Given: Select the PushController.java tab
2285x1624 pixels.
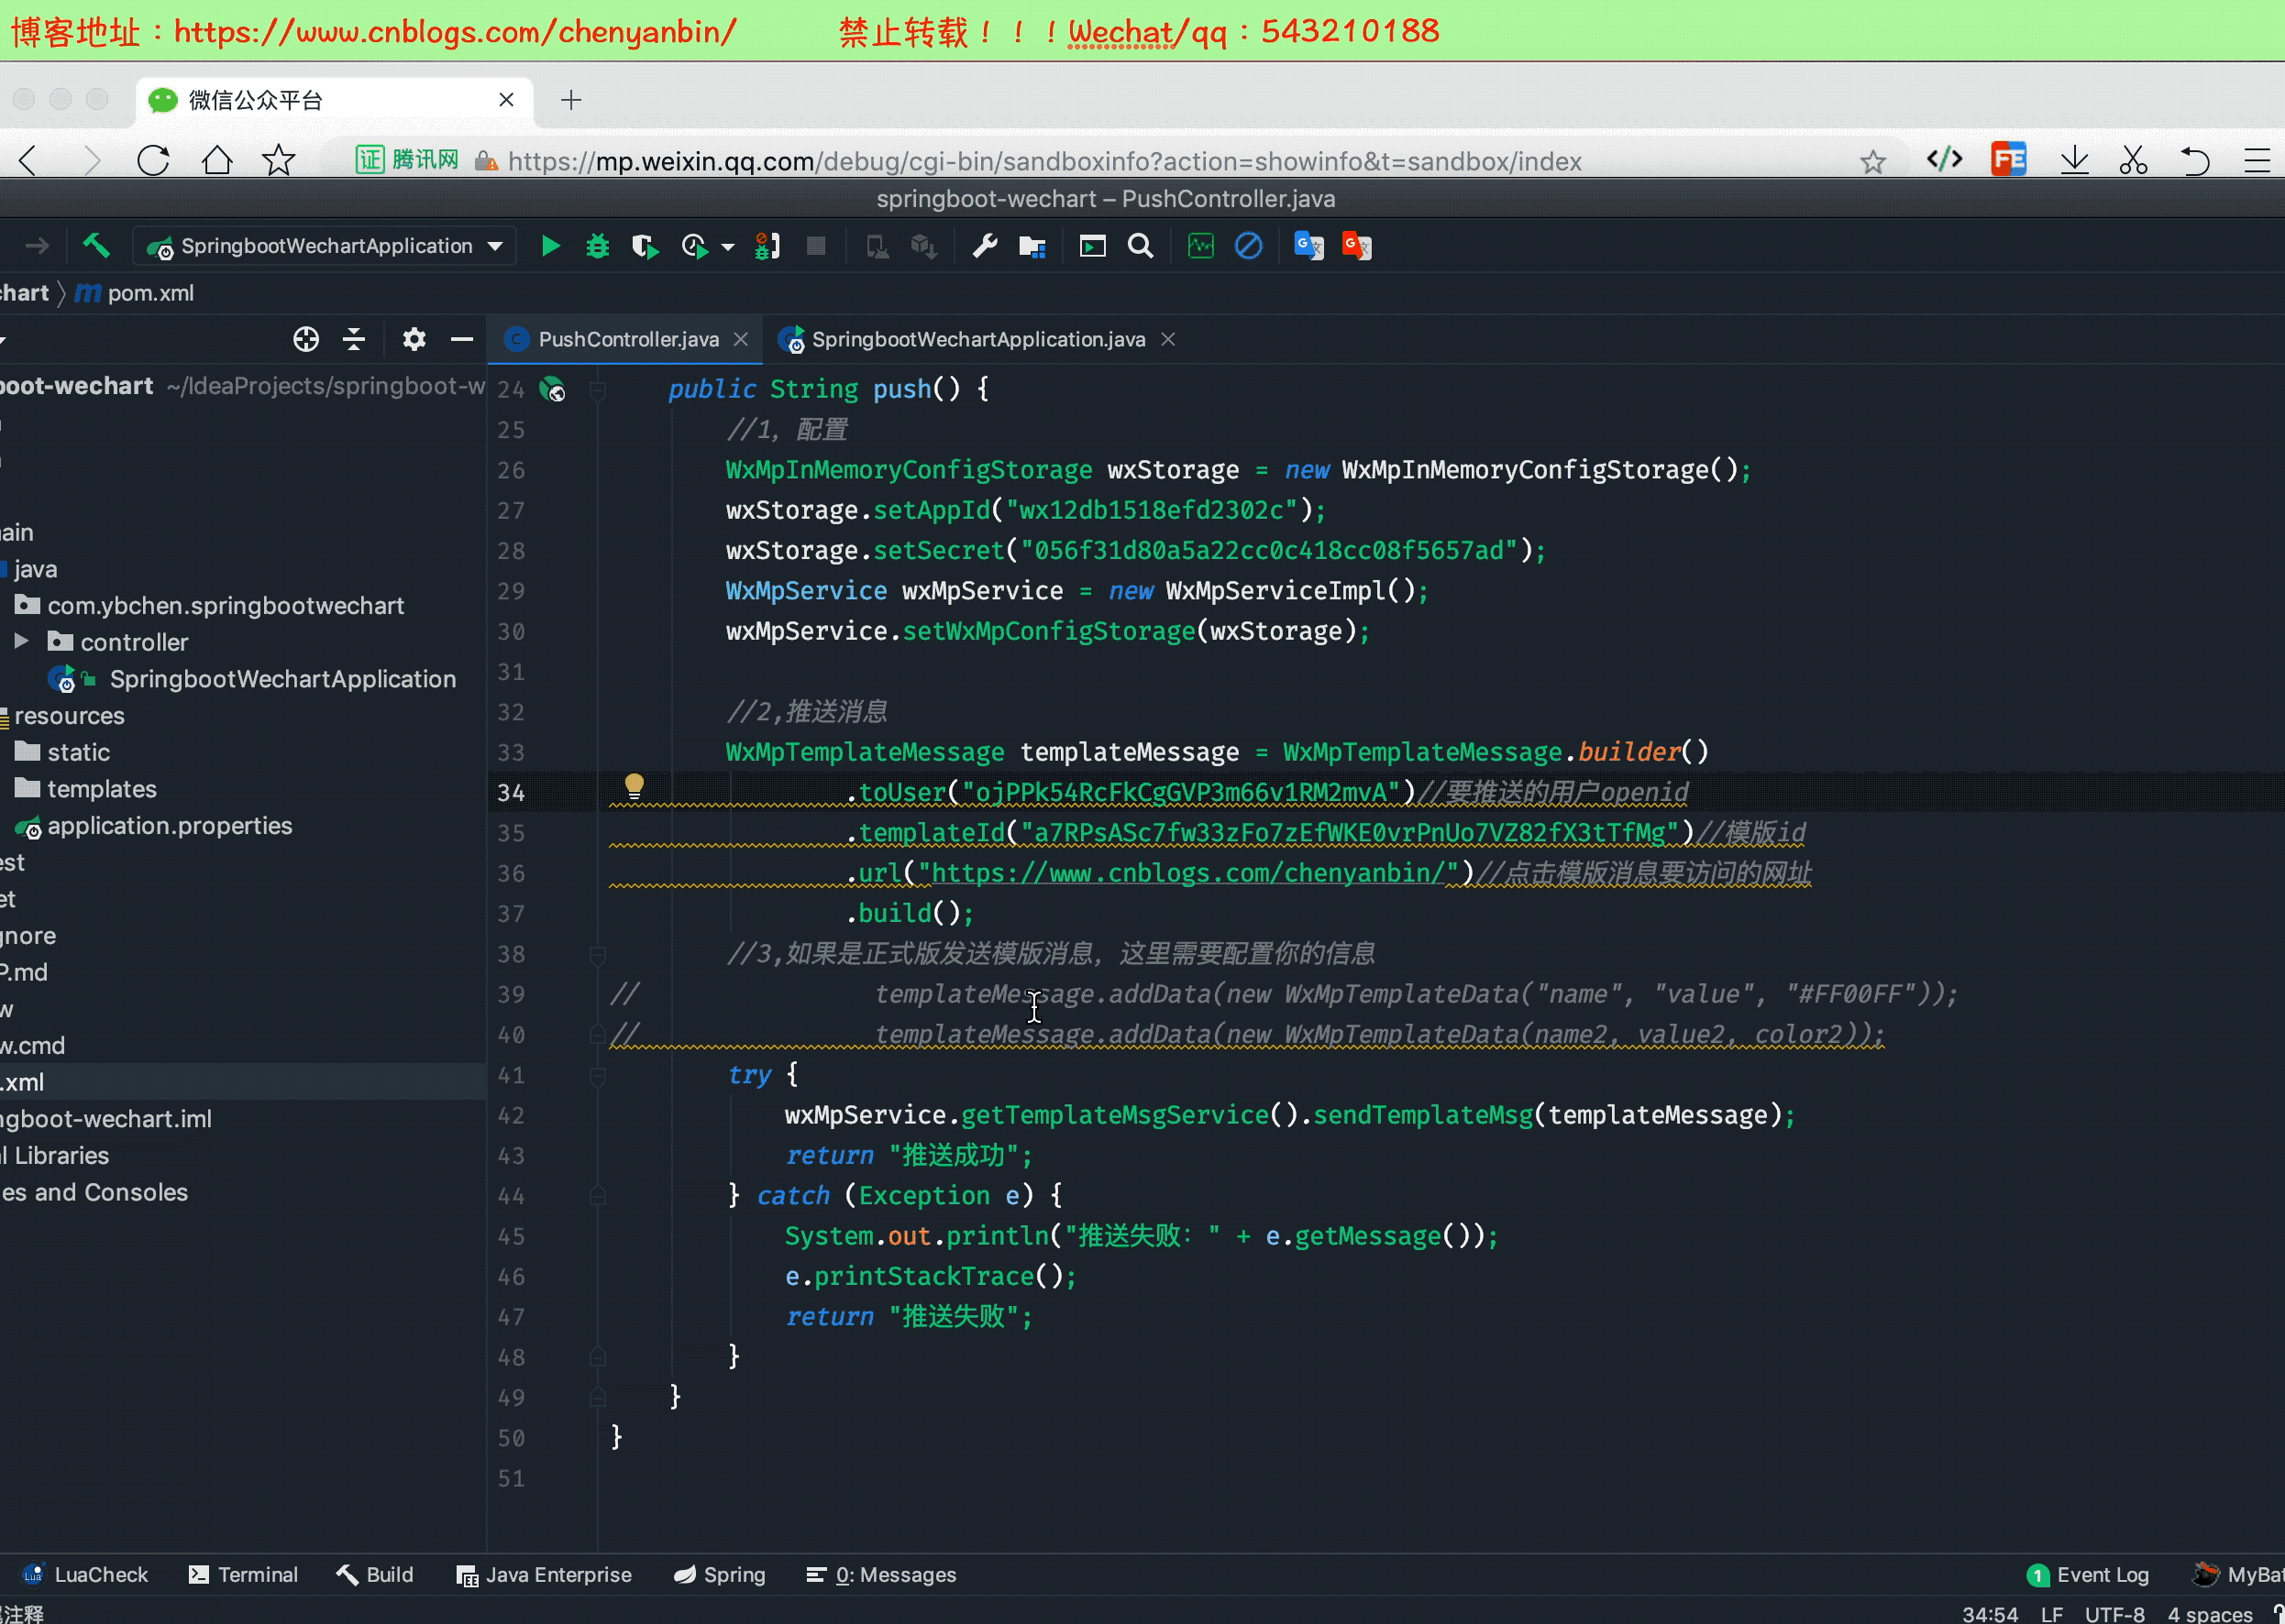Looking at the screenshot, I should [x=624, y=339].
